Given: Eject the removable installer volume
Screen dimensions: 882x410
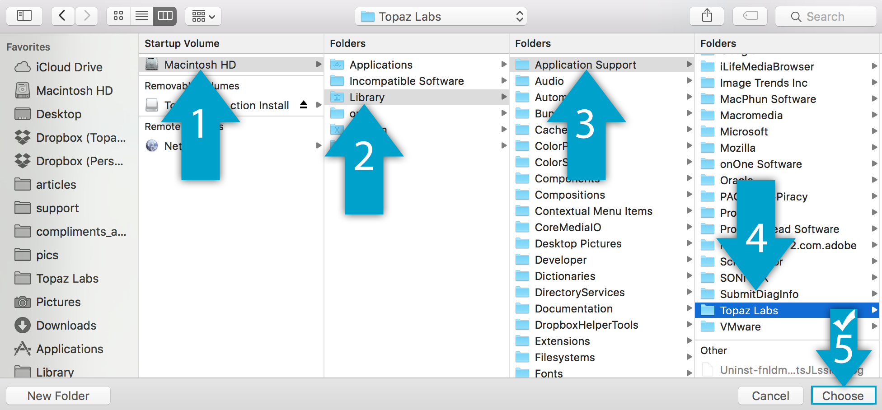Looking at the screenshot, I should point(304,105).
